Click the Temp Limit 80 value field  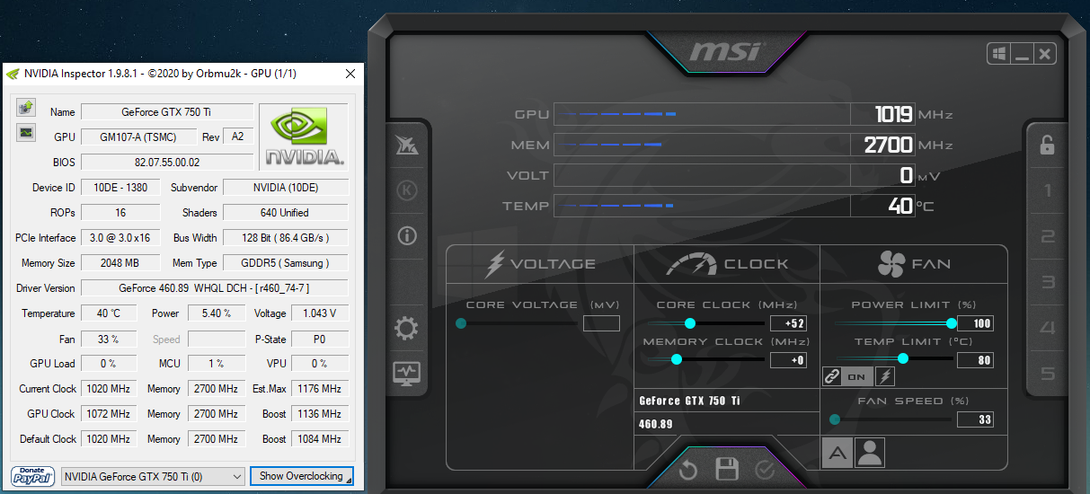tap(975, 360)
